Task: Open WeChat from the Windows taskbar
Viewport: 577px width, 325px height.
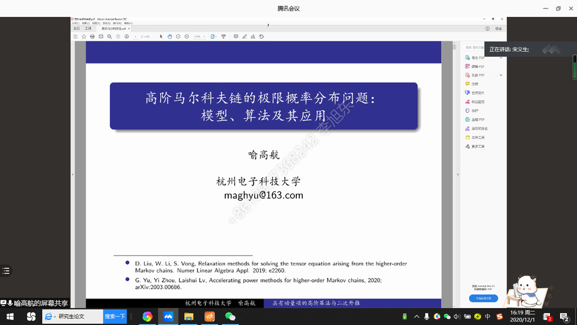Action: (x=230, y=317)
